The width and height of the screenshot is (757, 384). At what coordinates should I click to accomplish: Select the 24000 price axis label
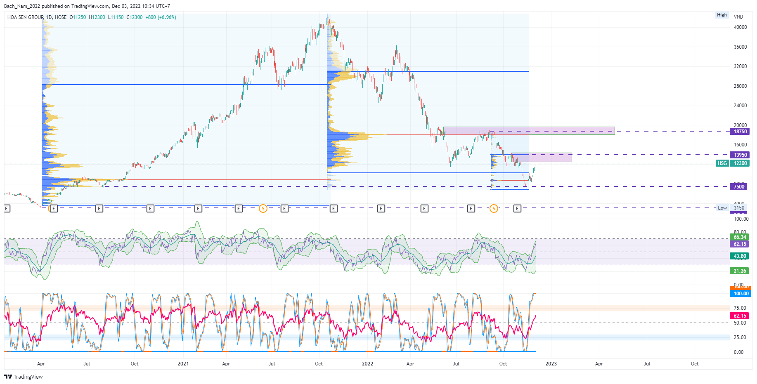[x=740, y=106]
